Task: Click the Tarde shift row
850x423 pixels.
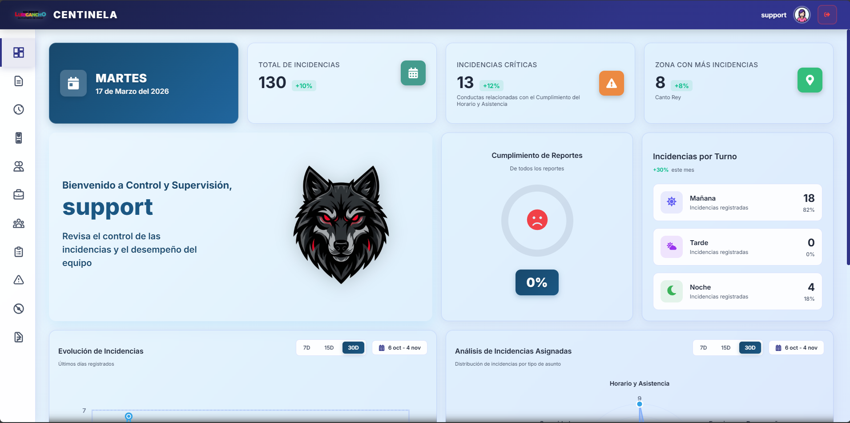Action: click(737, 247)
